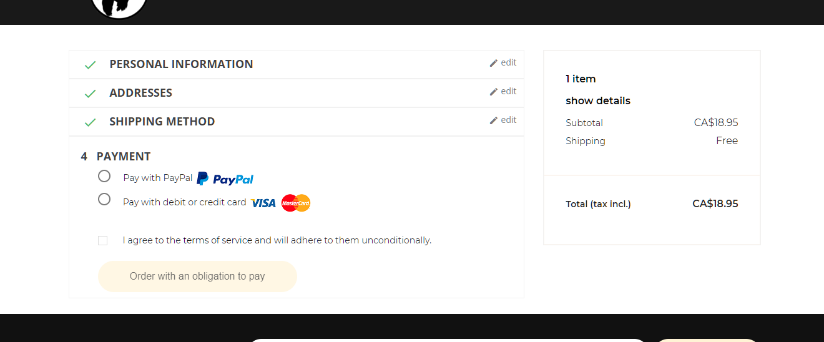Select Pay with debit or credit card option
Viewport: 824px width, 342px height.
[x=104, y=199]
